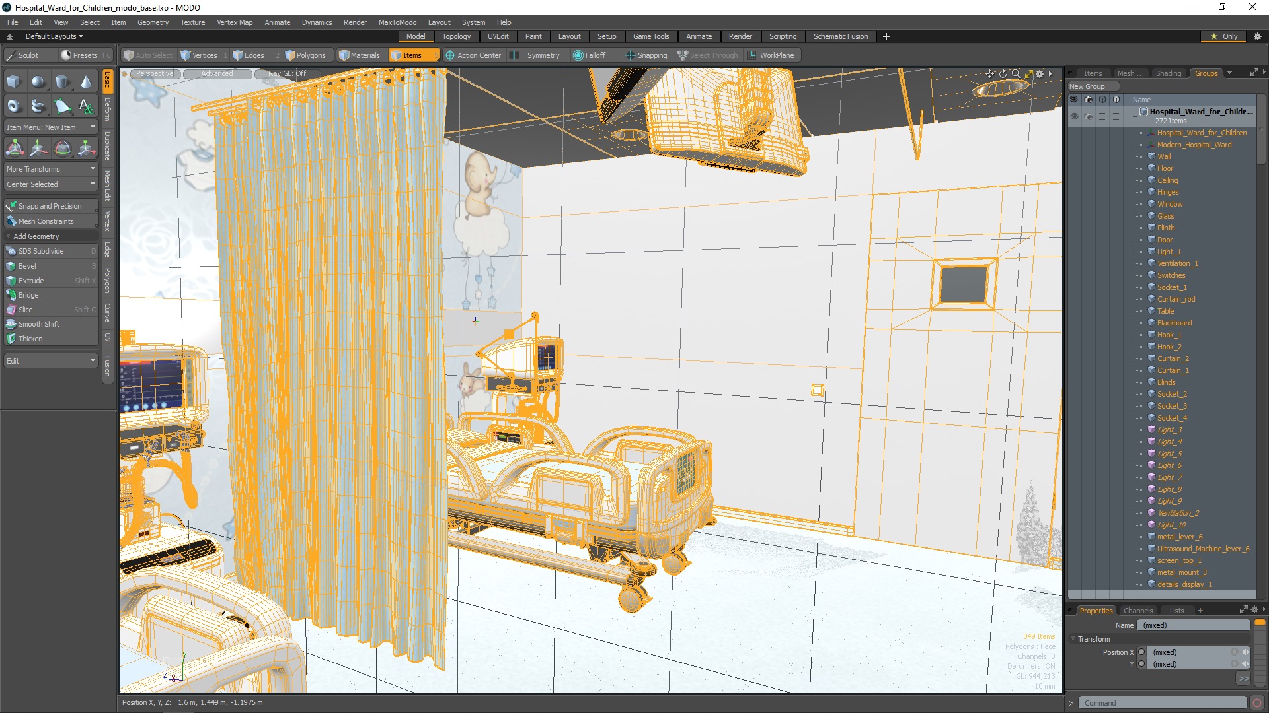Image resolution: width=1269 pixels, height=713 pixels.
Task: Switch to the UVEdit layout tab
Action: coord(498,36)
